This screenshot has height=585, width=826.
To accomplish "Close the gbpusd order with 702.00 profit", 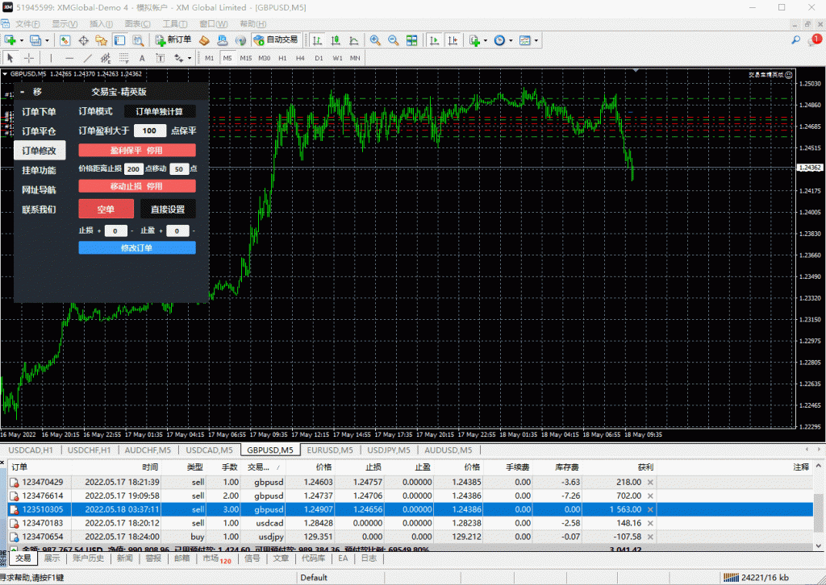I will tap(650, 496).
